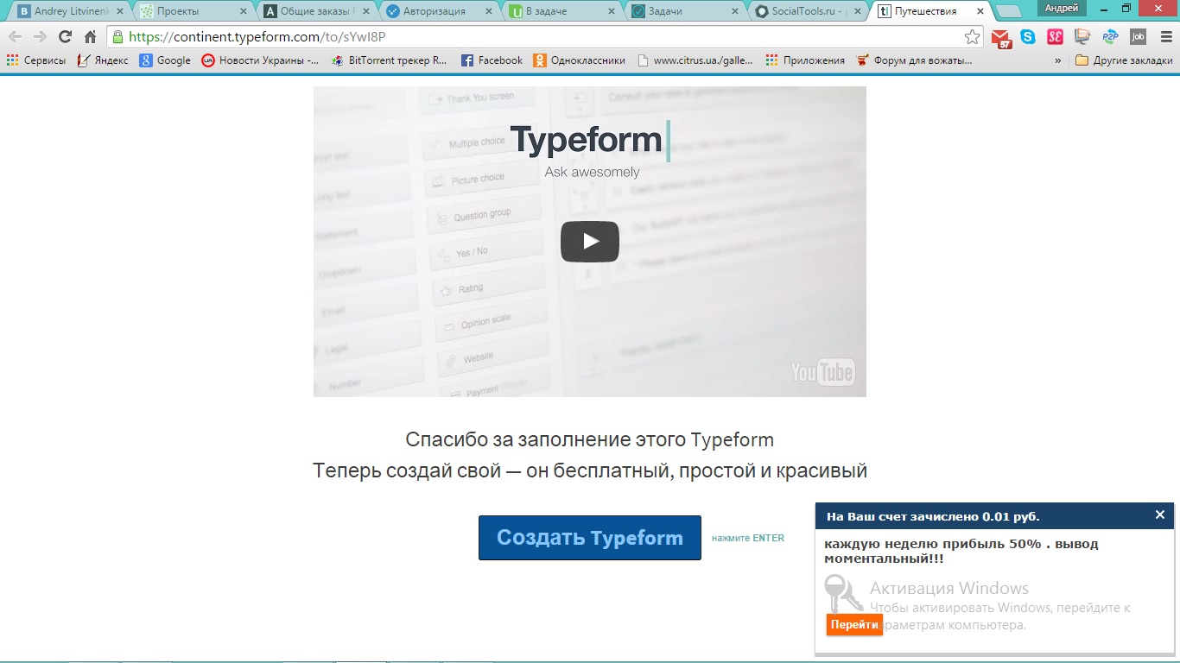Open the Google bookmark
Image resolution: width=1180 pixels, height=663 pixels.
(166, 60)
